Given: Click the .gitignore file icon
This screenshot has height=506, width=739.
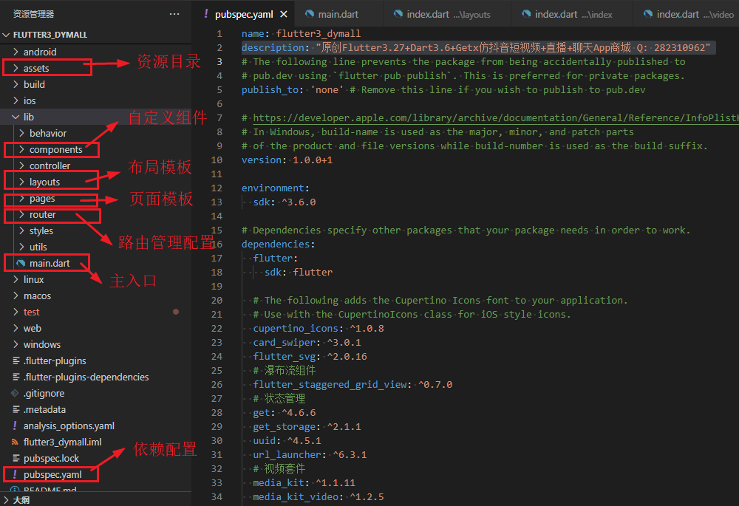Looking at the screenshot, I should coord(15,393).
